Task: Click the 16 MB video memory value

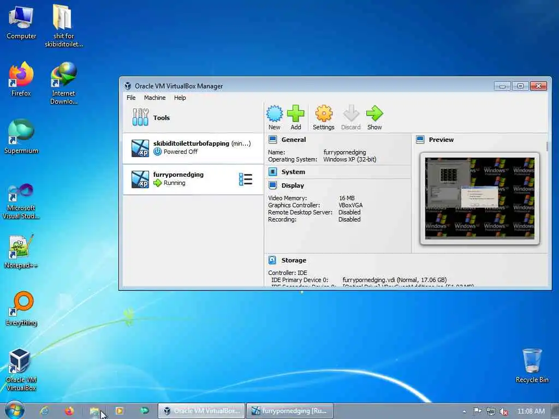Action: point(347,198)
